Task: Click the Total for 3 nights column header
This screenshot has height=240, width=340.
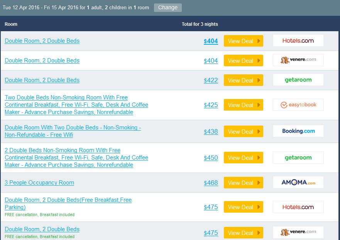Action: [x=200, y=24]
